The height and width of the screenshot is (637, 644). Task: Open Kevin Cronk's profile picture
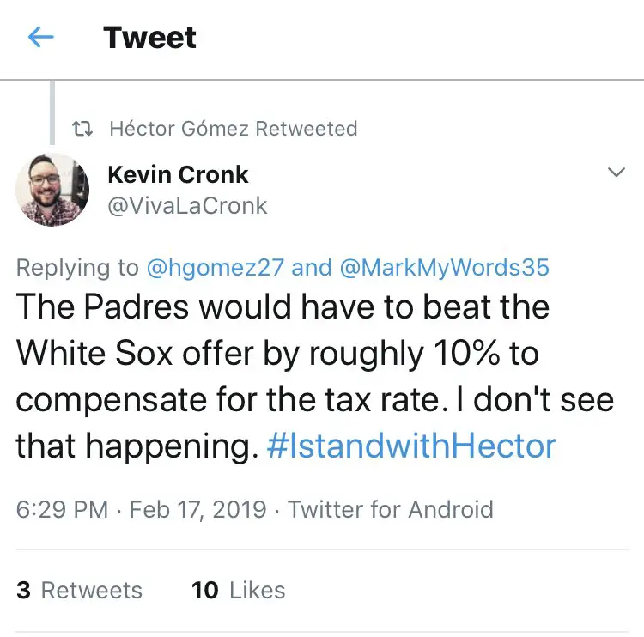click(53, 190)
